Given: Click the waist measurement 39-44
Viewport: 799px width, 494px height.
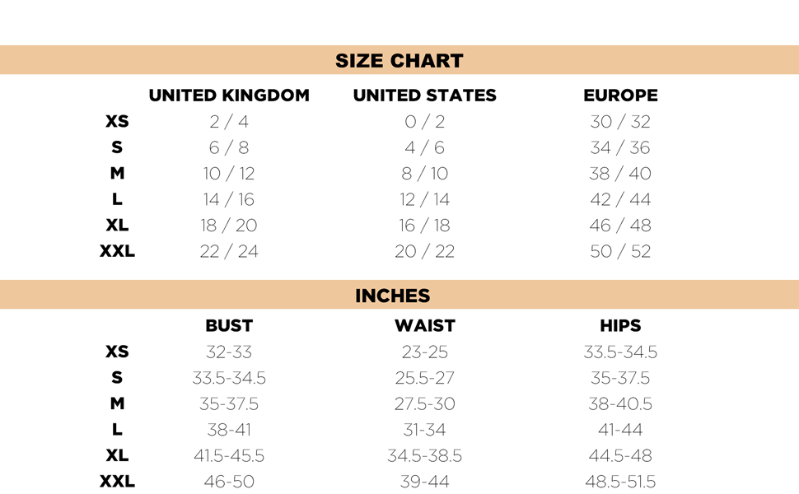Looking at the screenshot, I should click(x=424, y=482).
